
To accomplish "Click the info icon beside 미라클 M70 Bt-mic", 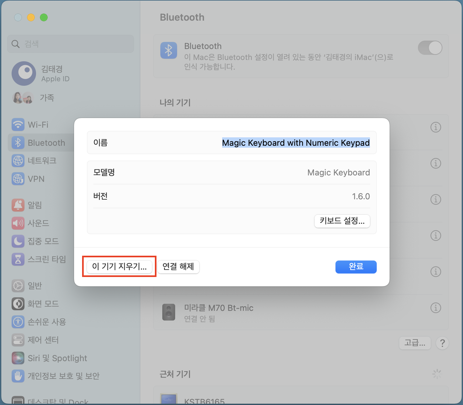I will tap(436, 308).
